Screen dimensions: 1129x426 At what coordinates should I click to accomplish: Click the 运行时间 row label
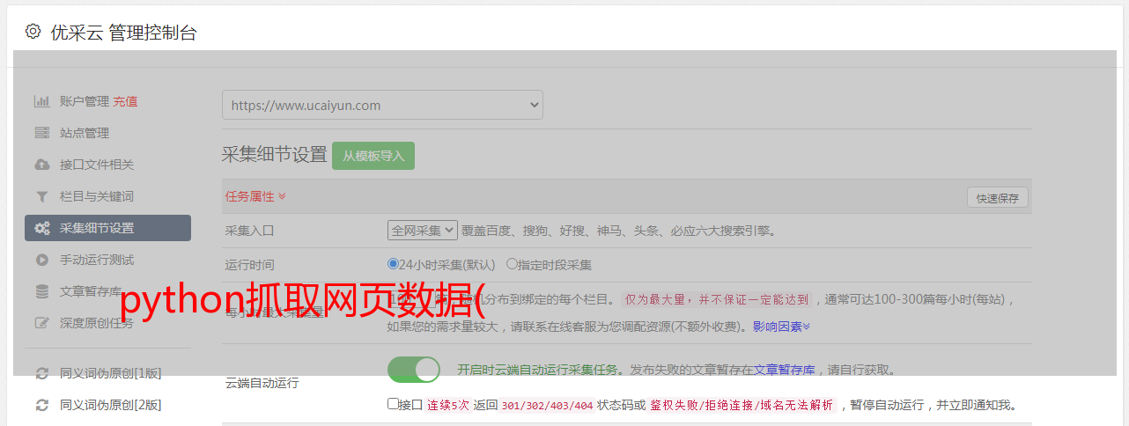tap(250, 264)
